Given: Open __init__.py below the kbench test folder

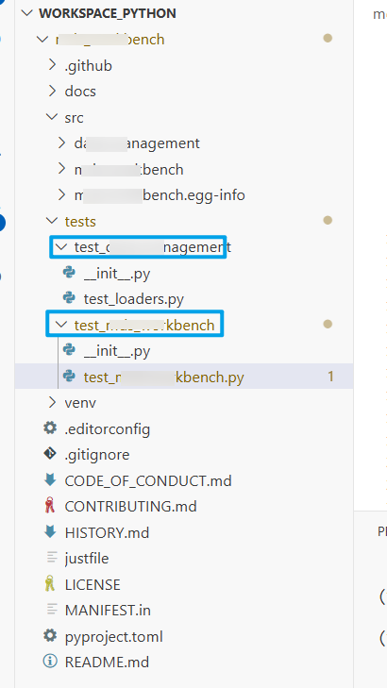Looking at the screenshot, I should [x=117, y=351].
